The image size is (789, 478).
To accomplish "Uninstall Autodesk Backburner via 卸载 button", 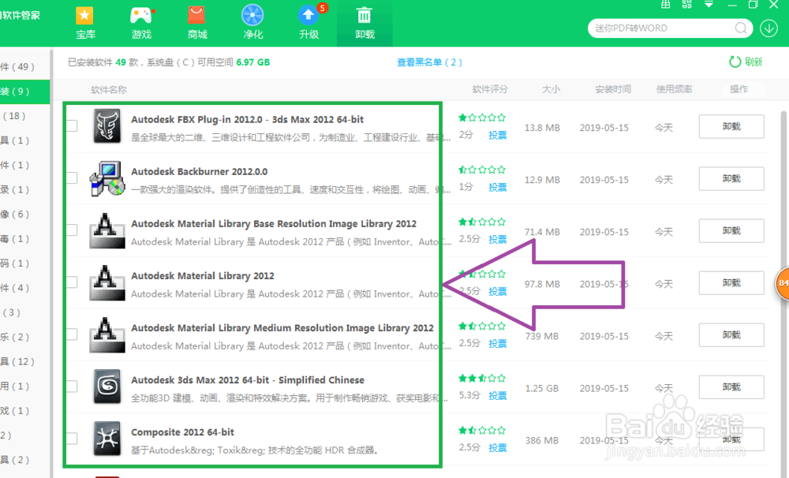I will pyautogui.click(x=731, y=178).
